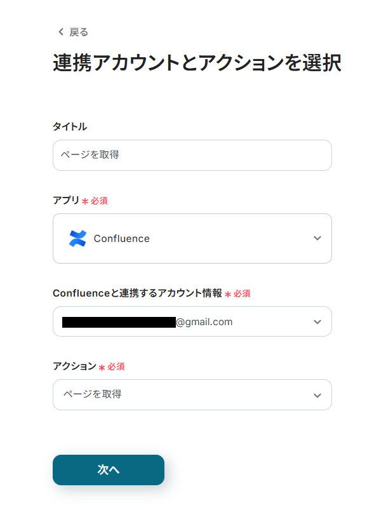Expand the アクション dropdown chevron
This screenshot has height=510, width=386.
(317, 395)
